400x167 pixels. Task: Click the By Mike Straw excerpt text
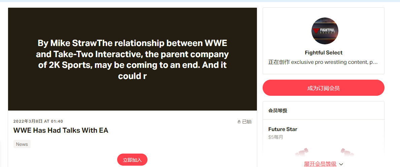[x=132, y=59]
